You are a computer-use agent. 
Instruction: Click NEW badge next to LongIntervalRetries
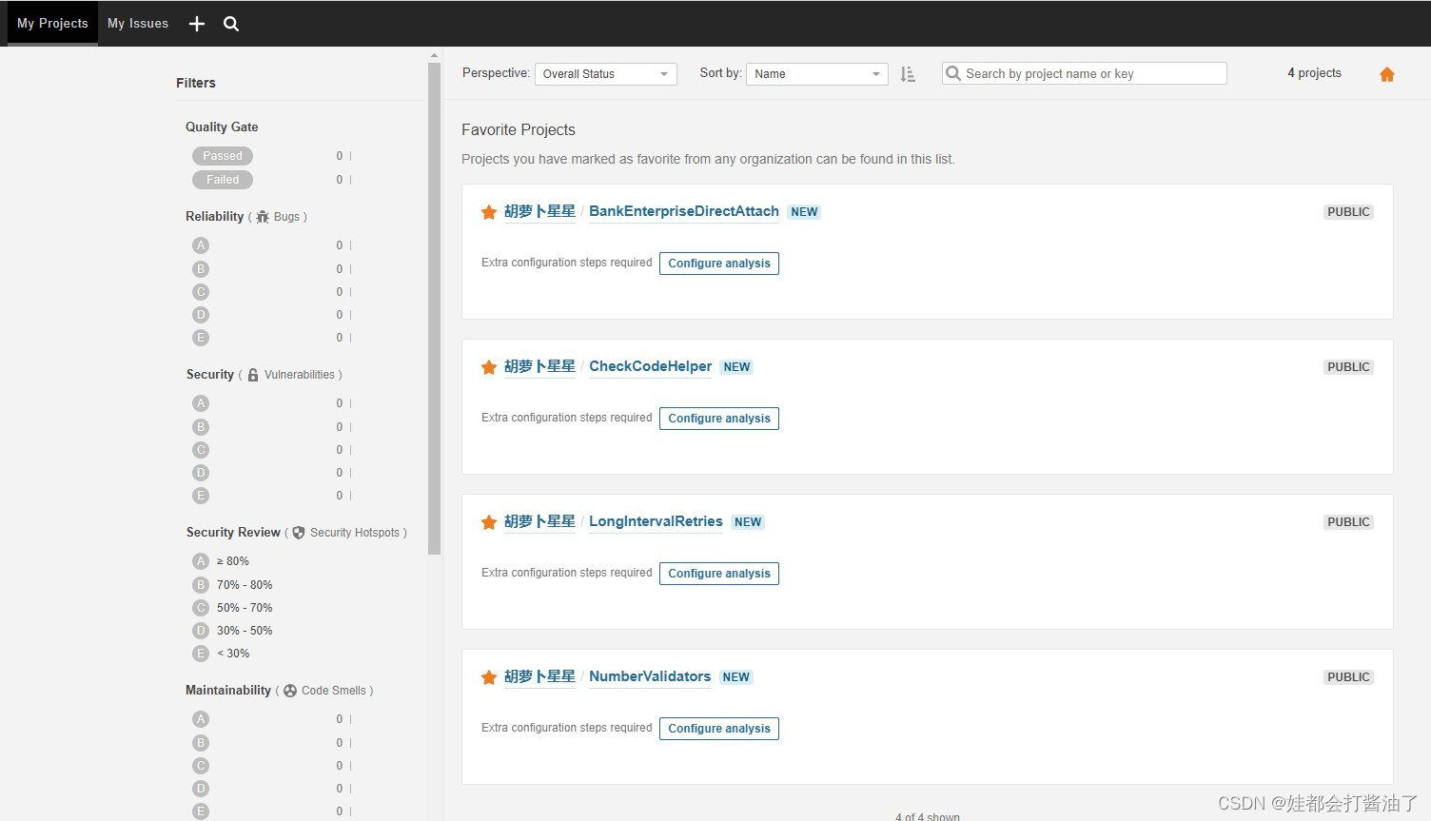748,522
